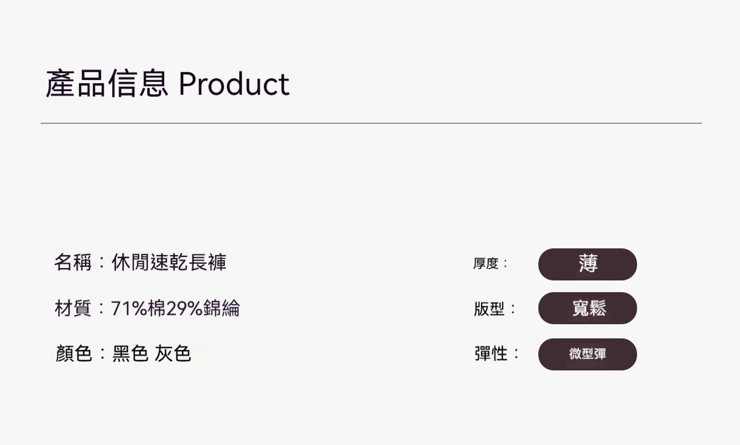This screenshot has width=740, height=445.
Task: Click the word Product in the heading
Action: [234, 84]
